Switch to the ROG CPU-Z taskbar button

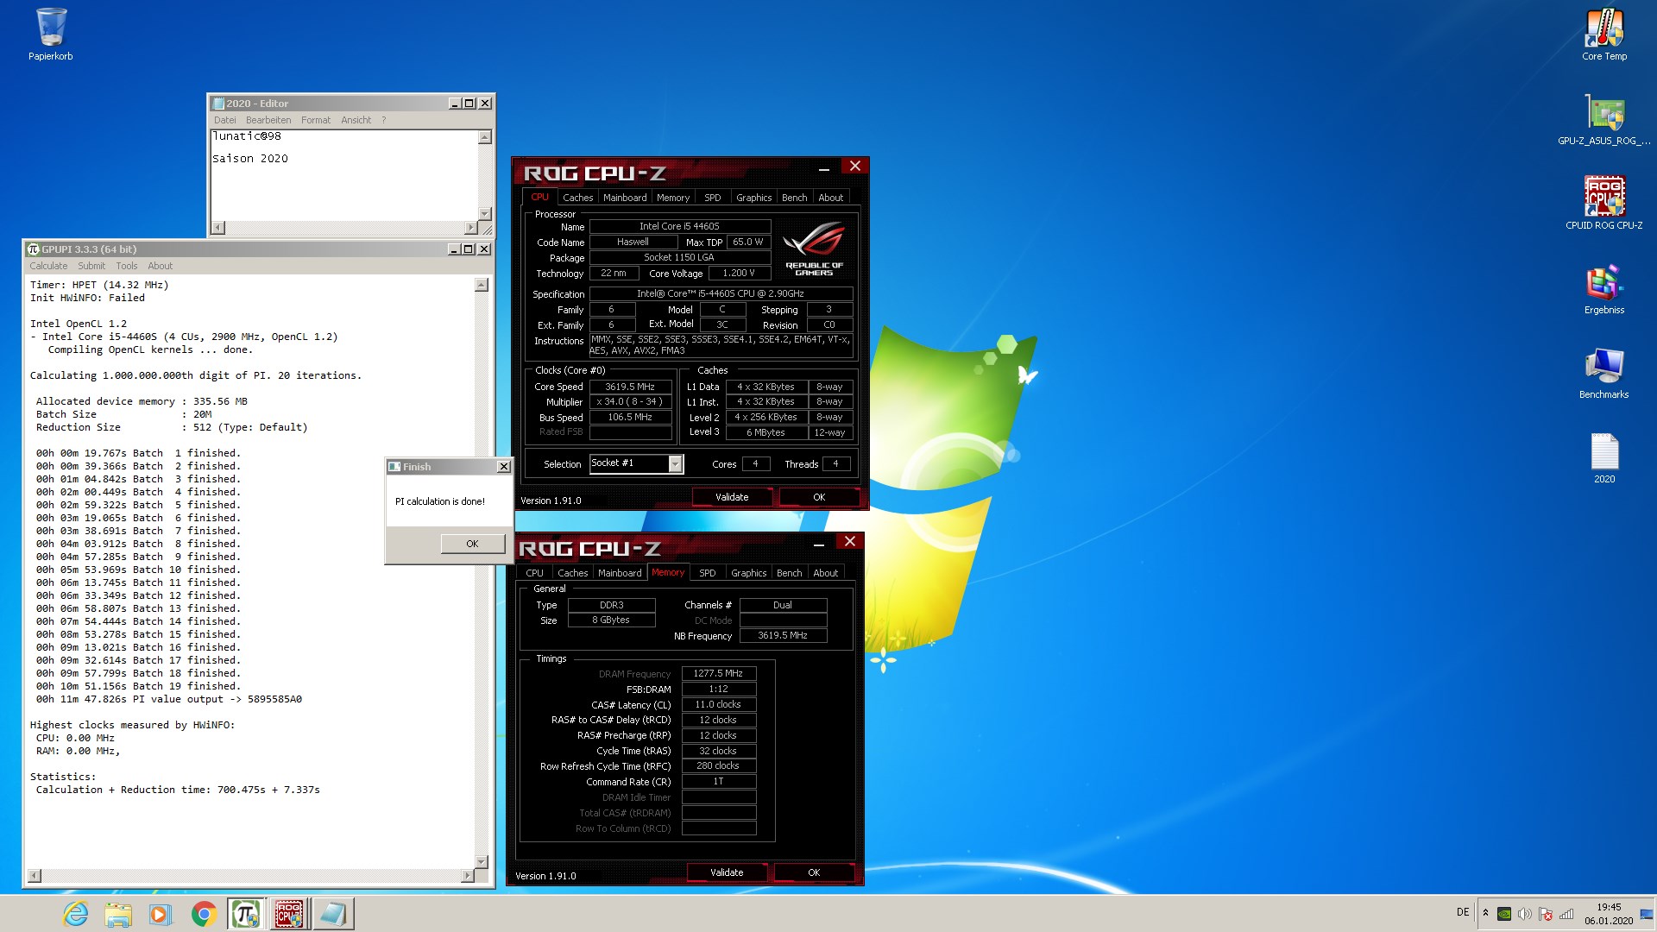(289, 914)
